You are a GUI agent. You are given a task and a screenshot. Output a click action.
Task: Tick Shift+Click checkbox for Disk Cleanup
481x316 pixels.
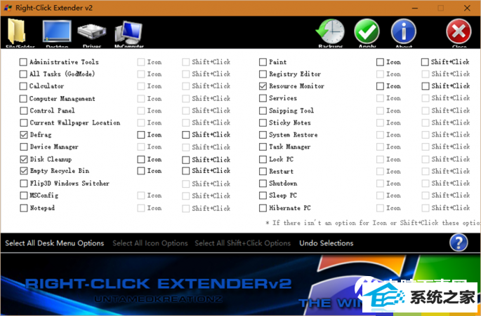tap(185, 160)
